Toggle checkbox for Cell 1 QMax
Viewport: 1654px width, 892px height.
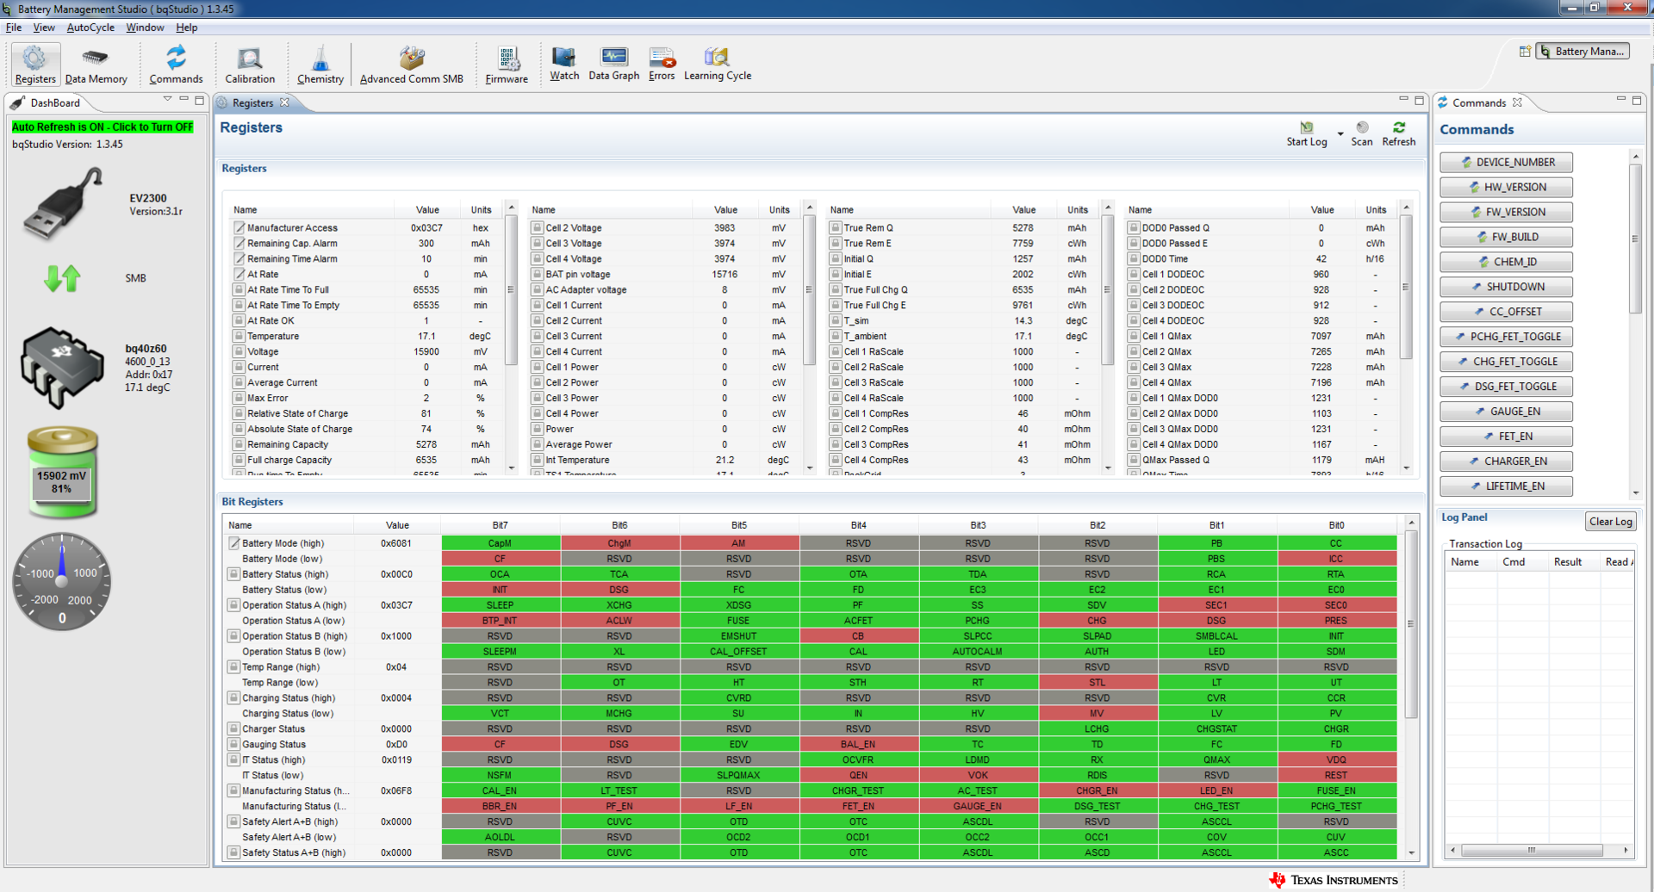click(1134, 336)
